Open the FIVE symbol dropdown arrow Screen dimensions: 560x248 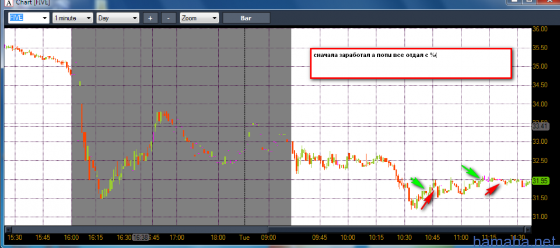pos(44,18)
